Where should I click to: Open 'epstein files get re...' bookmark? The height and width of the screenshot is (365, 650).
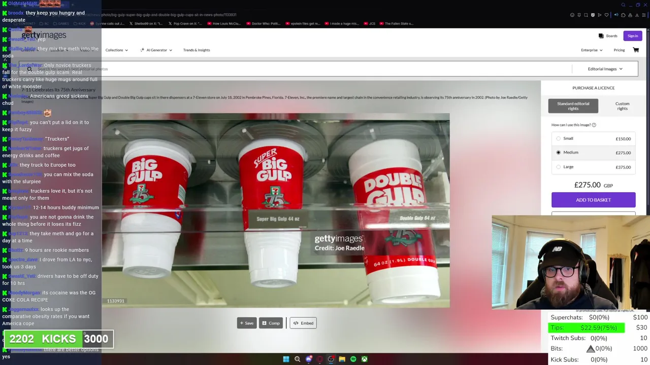pos(303,23)
